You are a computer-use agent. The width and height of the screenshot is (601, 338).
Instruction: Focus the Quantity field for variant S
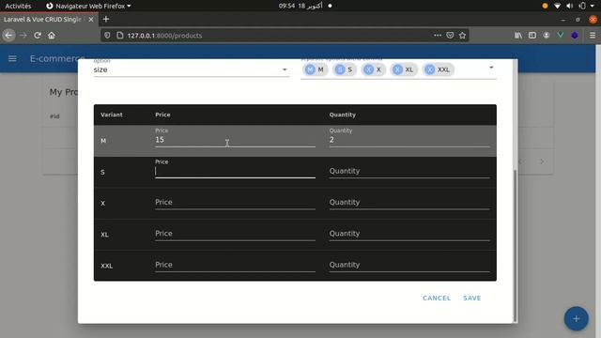coord(409,171)
